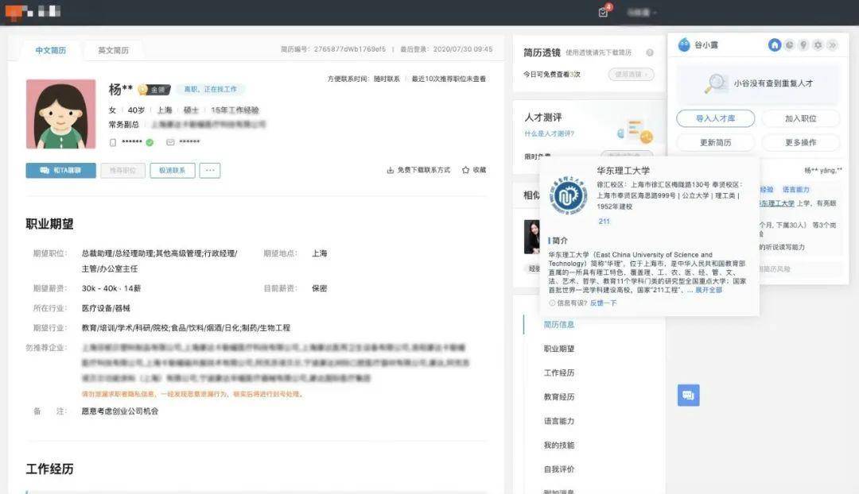Open the pie chart icon in 谷小露 panel
This screenshot has width=859, height=494.
789,45
